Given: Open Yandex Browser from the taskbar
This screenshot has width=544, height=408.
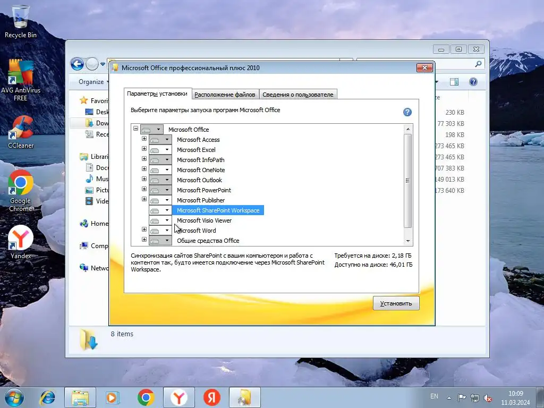Looking at the screenshot, I should [x=178, y=397].
